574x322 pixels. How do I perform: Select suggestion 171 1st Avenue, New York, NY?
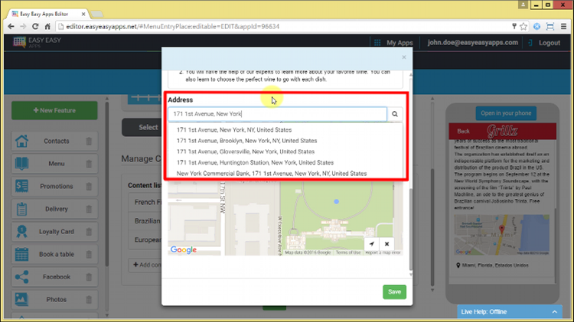(234, 130)
